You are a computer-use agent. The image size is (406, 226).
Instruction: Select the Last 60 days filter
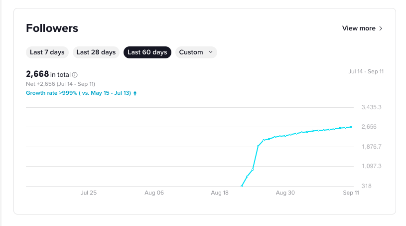pos(147,52)
